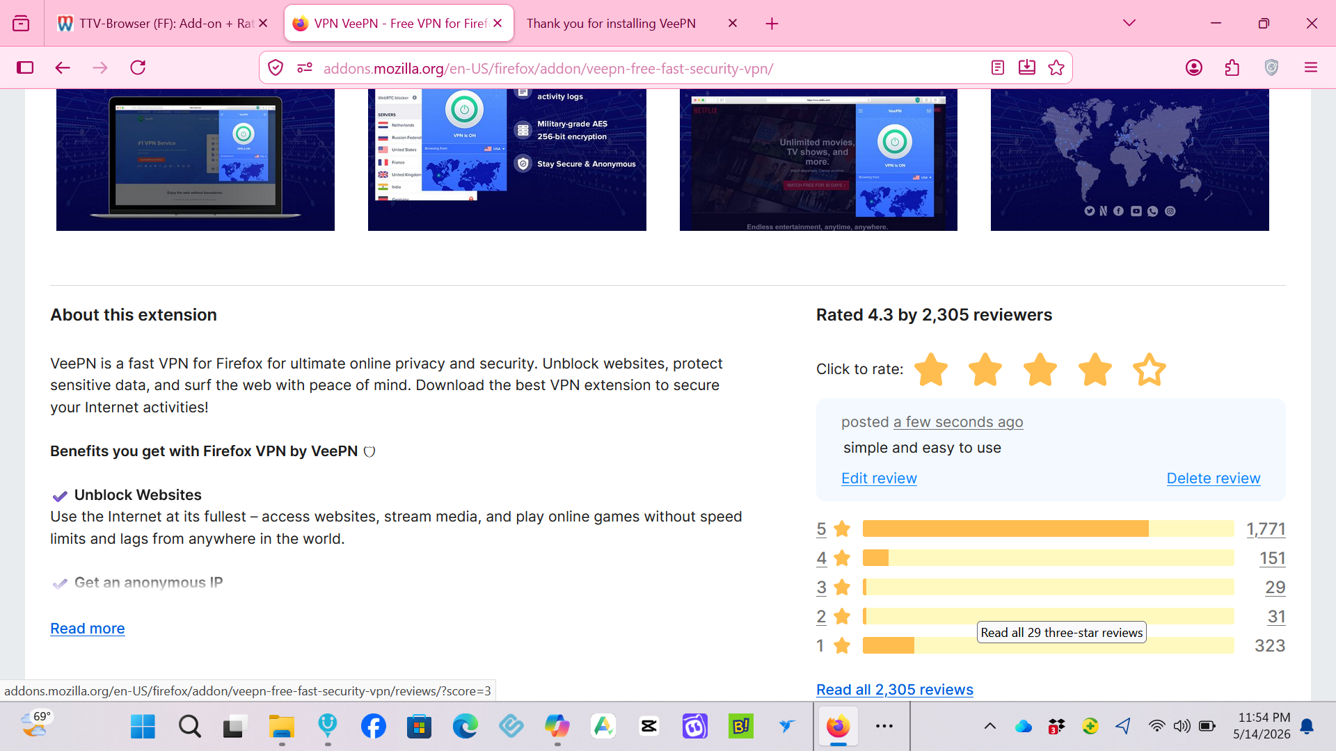Go back to previous page
The image size is (1336, 751).
tap(63, 67)
